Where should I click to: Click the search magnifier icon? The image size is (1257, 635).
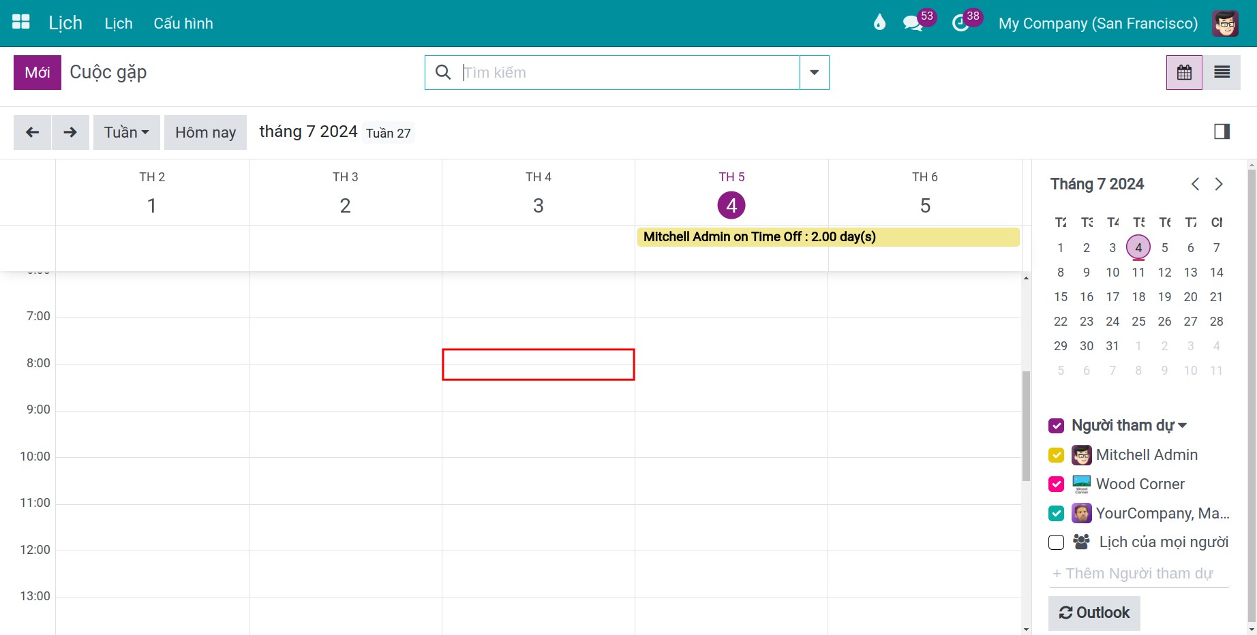tap(443, 72)
